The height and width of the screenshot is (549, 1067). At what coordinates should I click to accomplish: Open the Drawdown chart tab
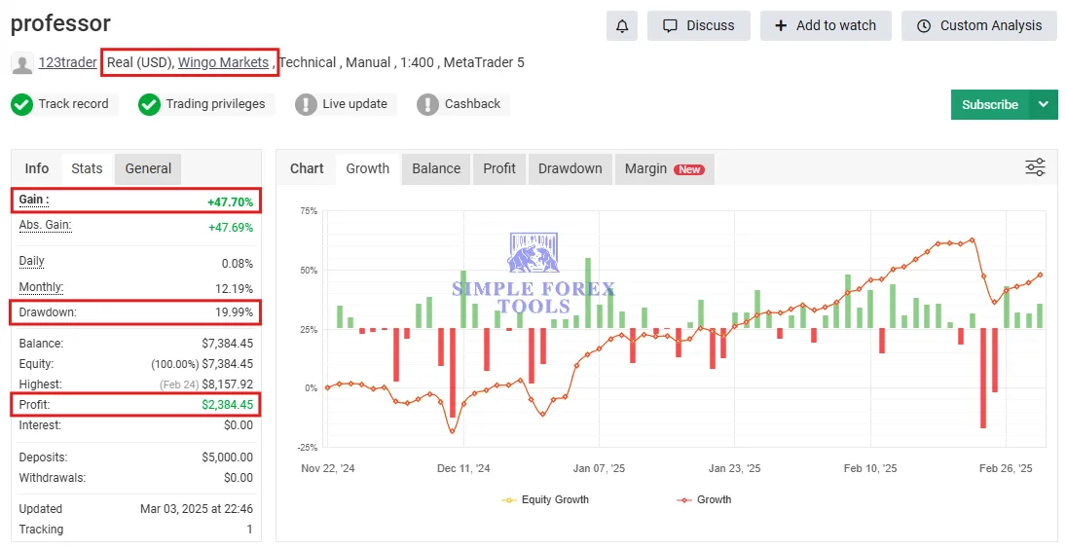(570, 168)
